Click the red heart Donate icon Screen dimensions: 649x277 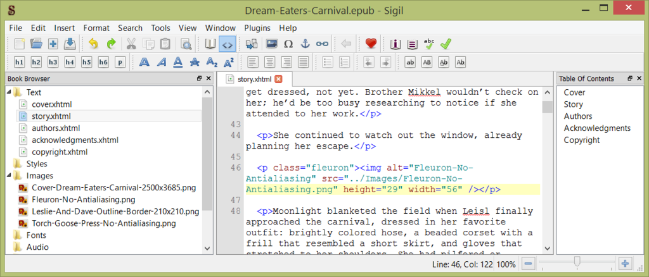point(371,44)
